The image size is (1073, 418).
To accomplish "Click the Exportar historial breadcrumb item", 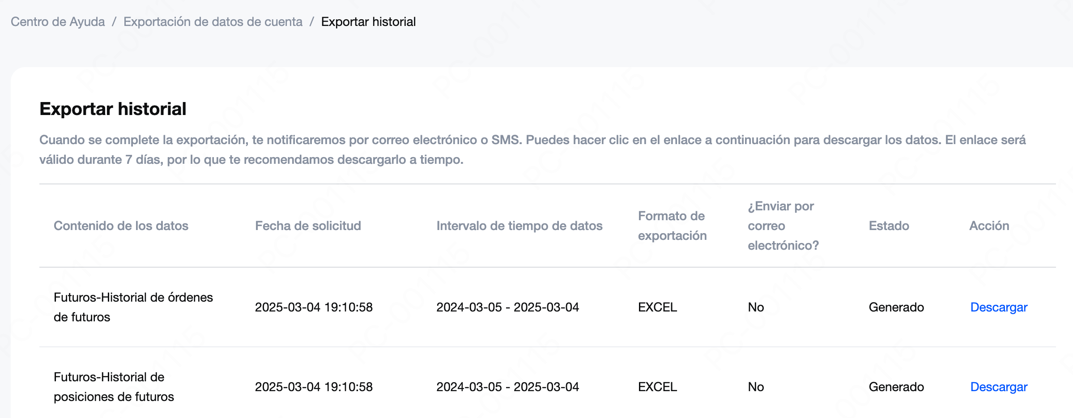I will click(x=368, y=21).
